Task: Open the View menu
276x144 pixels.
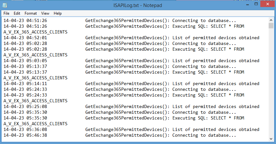Action: click(x=45, y=13)
